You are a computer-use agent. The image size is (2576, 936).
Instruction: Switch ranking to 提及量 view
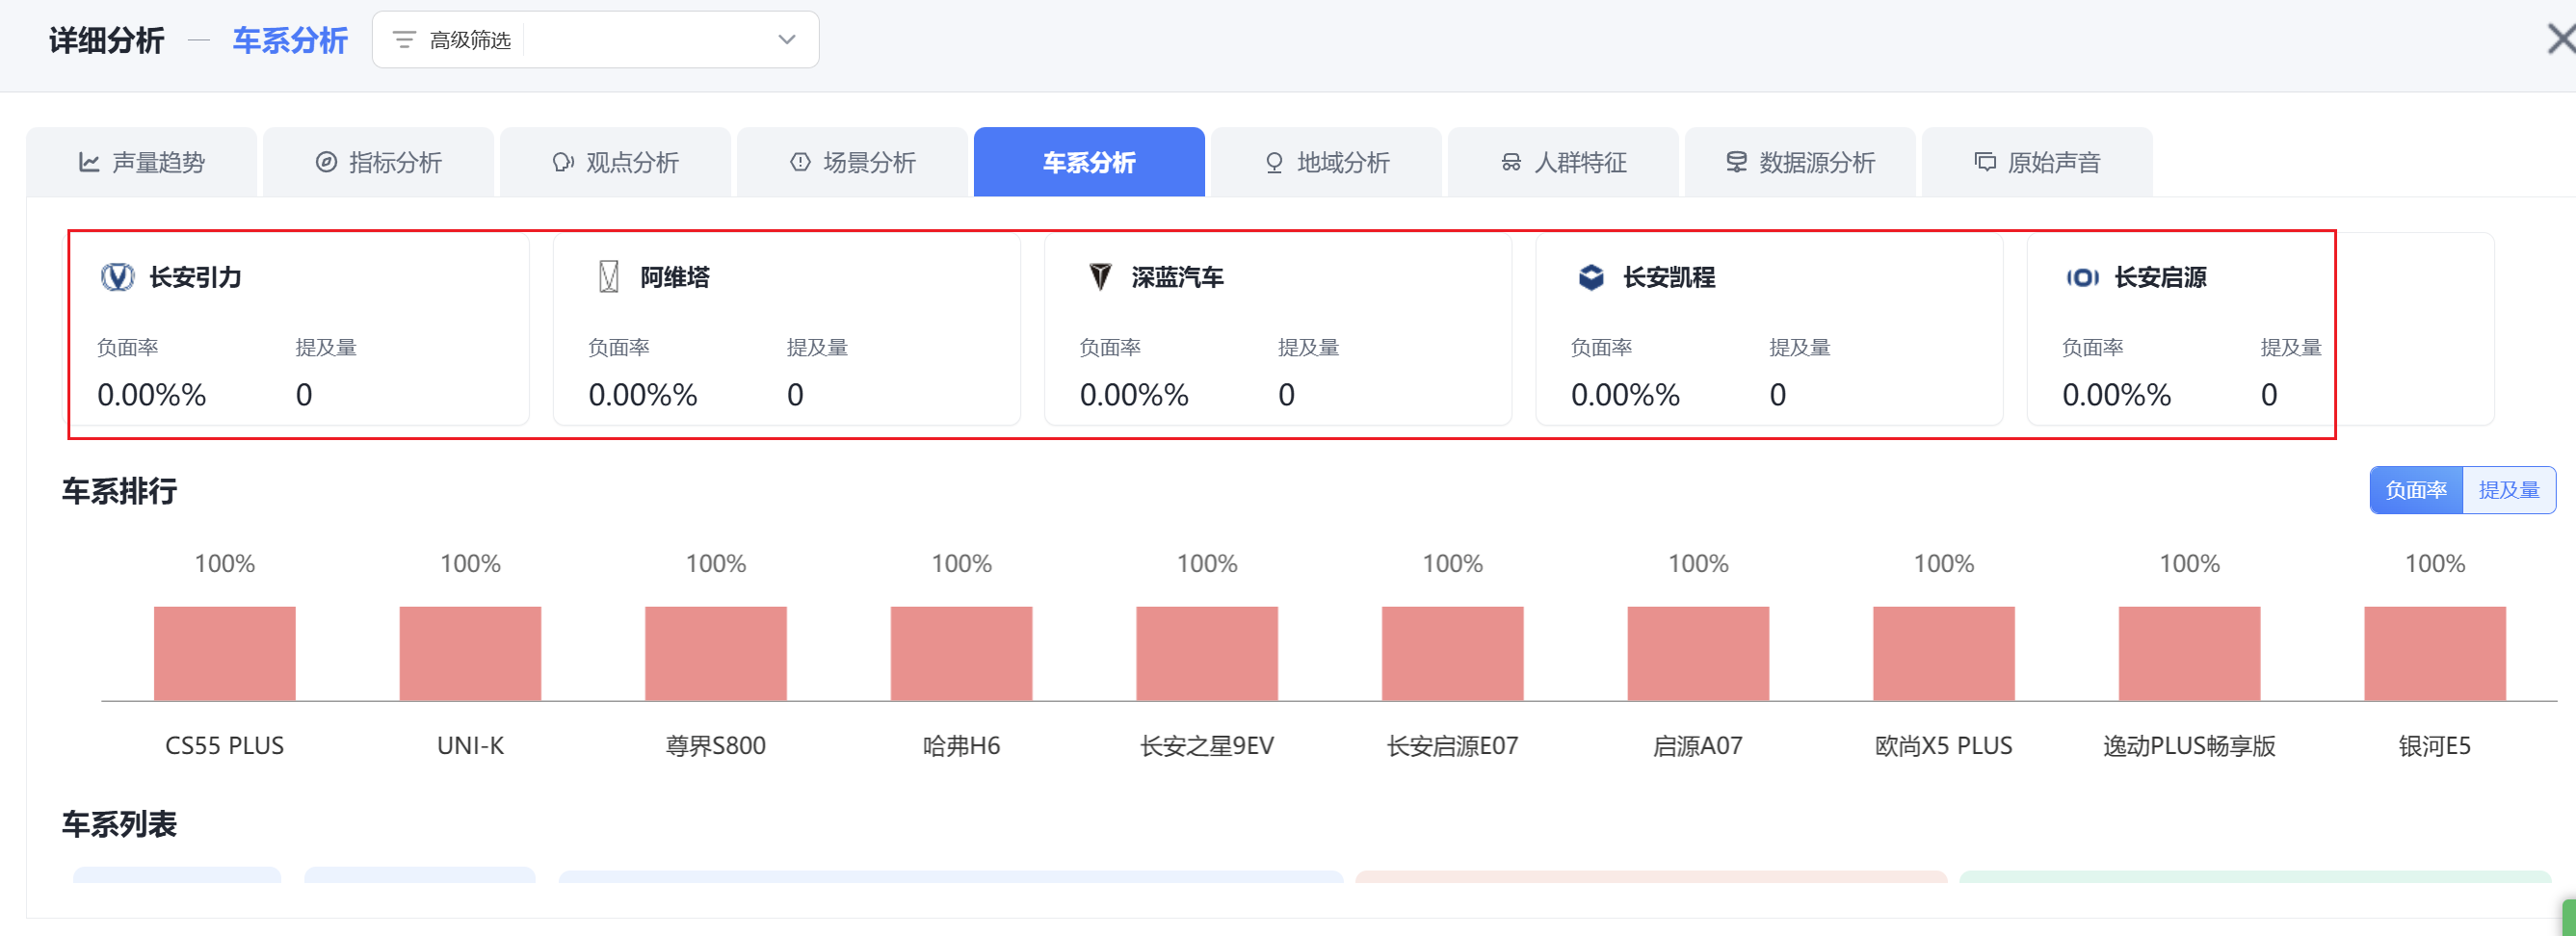click(2508, 490)
